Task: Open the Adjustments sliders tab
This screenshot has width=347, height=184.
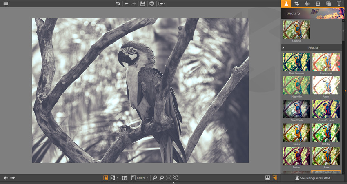Action: (x=307, y=4)
